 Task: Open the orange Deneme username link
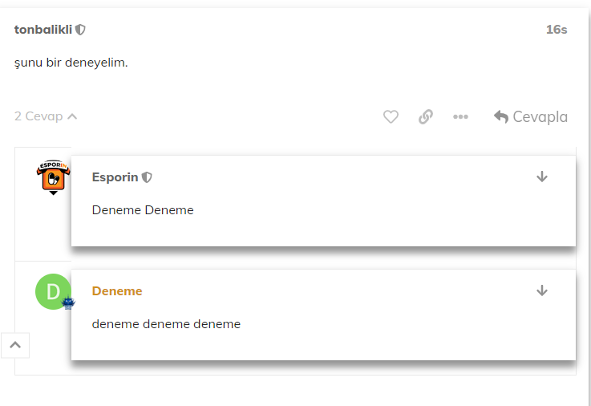point(117,291)
